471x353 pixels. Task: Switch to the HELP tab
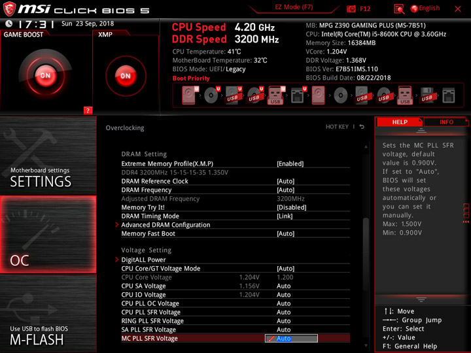400,122
